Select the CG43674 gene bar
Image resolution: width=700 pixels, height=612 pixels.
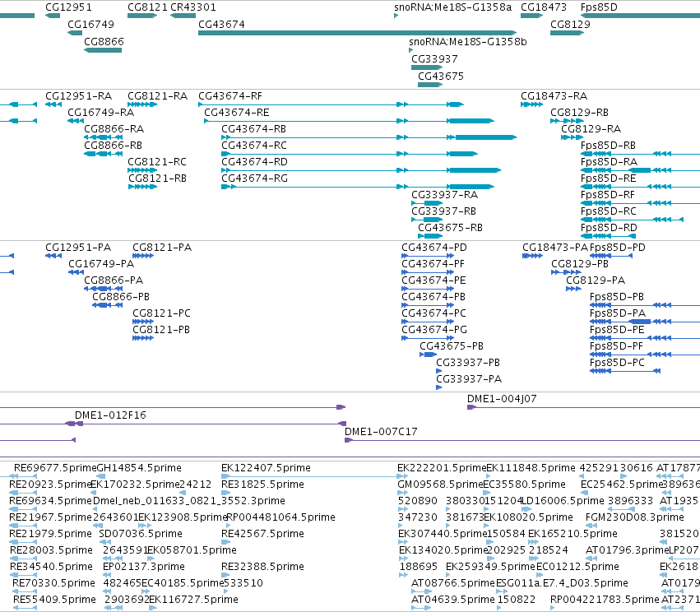coord(357,33)
